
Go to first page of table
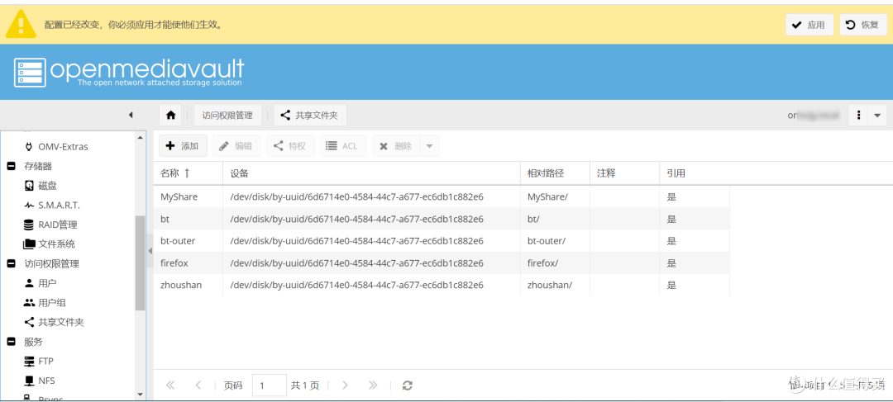tap(170, 385)
